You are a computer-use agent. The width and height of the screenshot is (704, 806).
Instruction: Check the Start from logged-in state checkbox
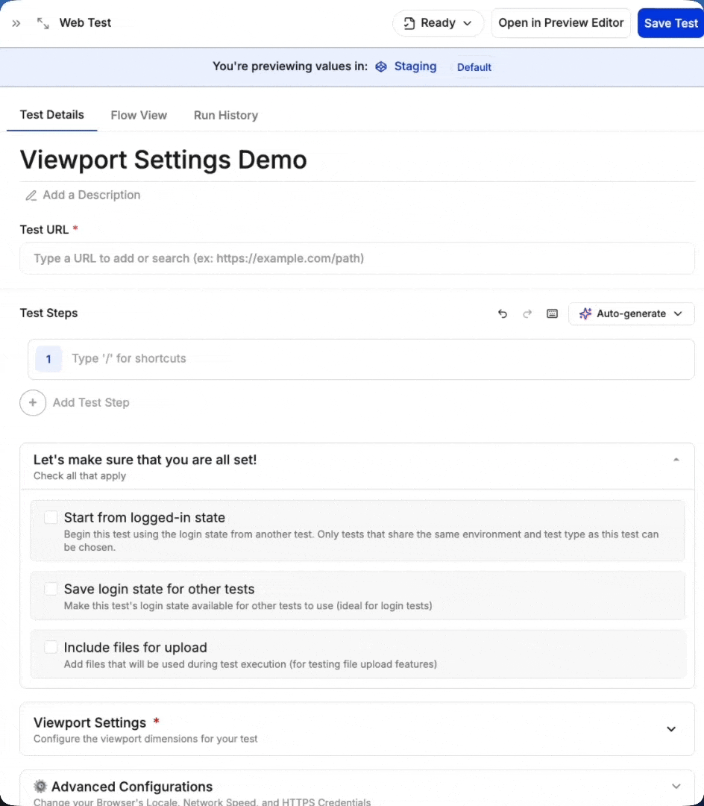click(x=51, y=517)
